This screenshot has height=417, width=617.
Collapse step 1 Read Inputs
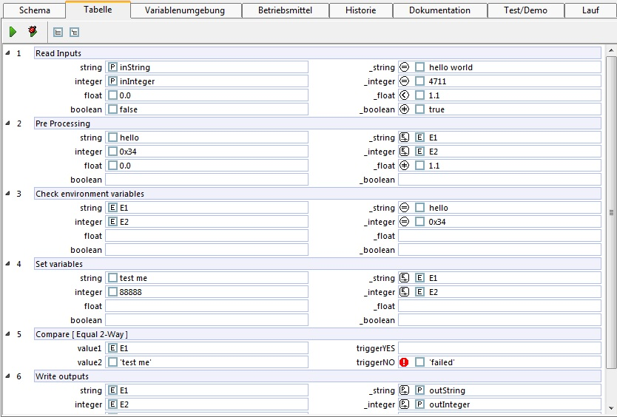[7, 53]
